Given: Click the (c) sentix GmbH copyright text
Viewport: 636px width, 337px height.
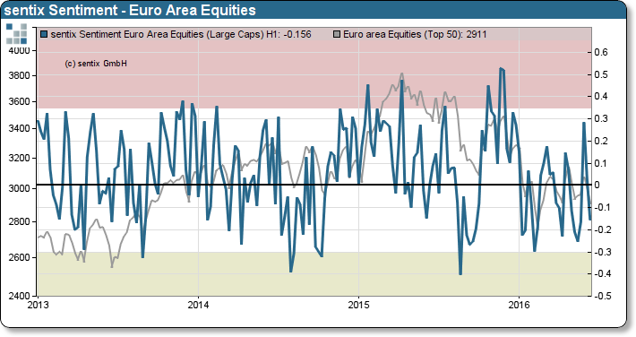Looking at the screenshot, I should [x=96, y=64].
